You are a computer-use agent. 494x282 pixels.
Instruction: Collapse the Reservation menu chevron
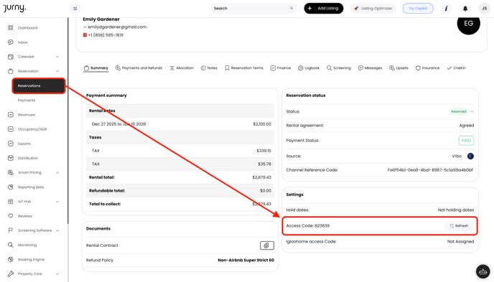tap(57, 71)
